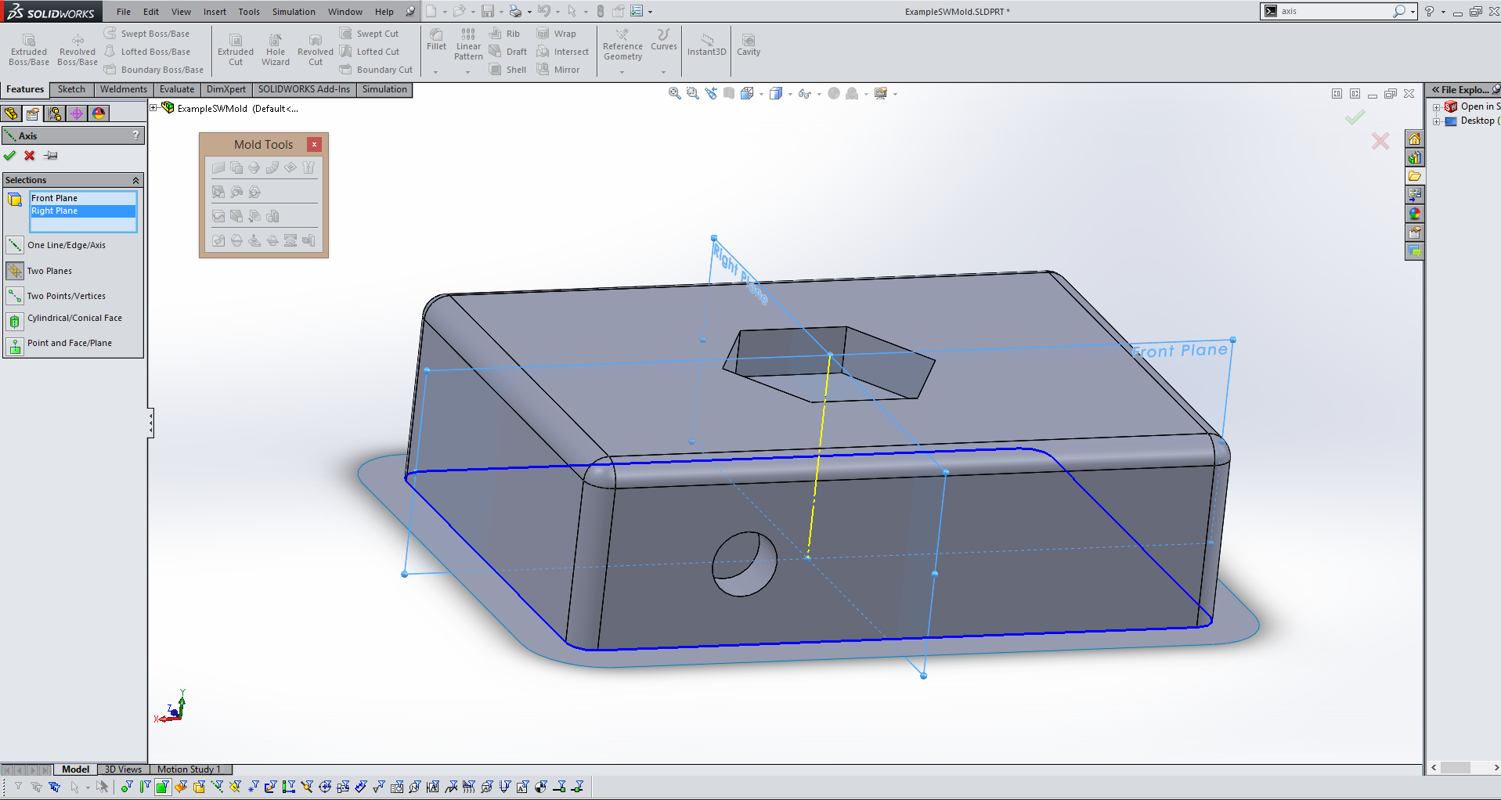Viewport: 1501px width, 800px height.
Task: Expand the ExampleSWMold tree node
Action: [154, 108]
